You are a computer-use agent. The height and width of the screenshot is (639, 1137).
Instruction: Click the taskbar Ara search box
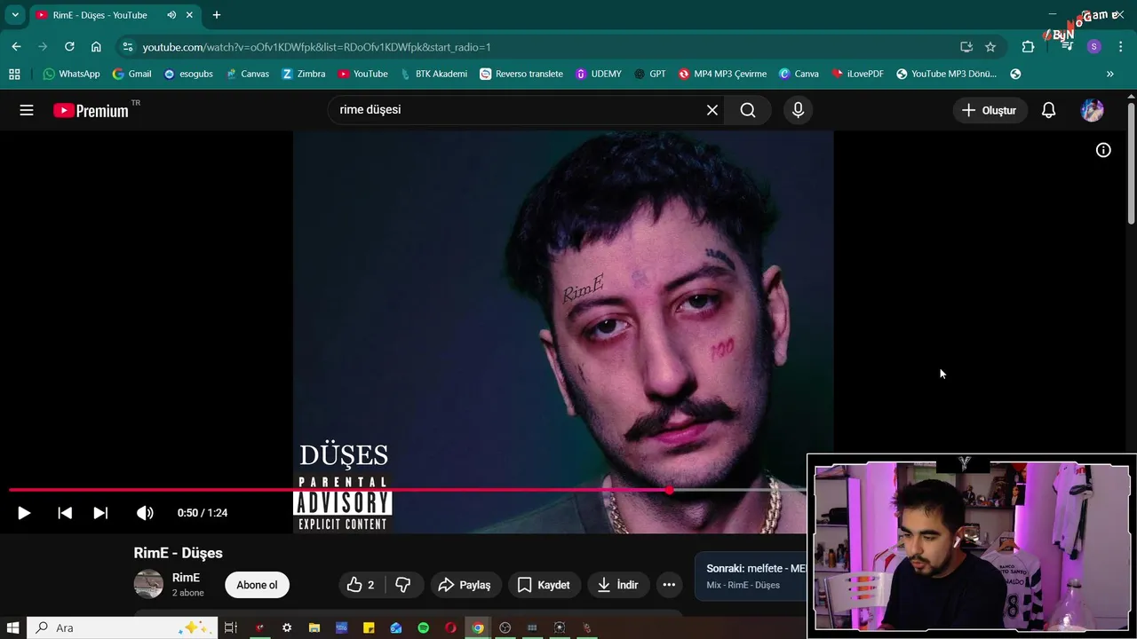pyautogui.click(x=121, y=627)
